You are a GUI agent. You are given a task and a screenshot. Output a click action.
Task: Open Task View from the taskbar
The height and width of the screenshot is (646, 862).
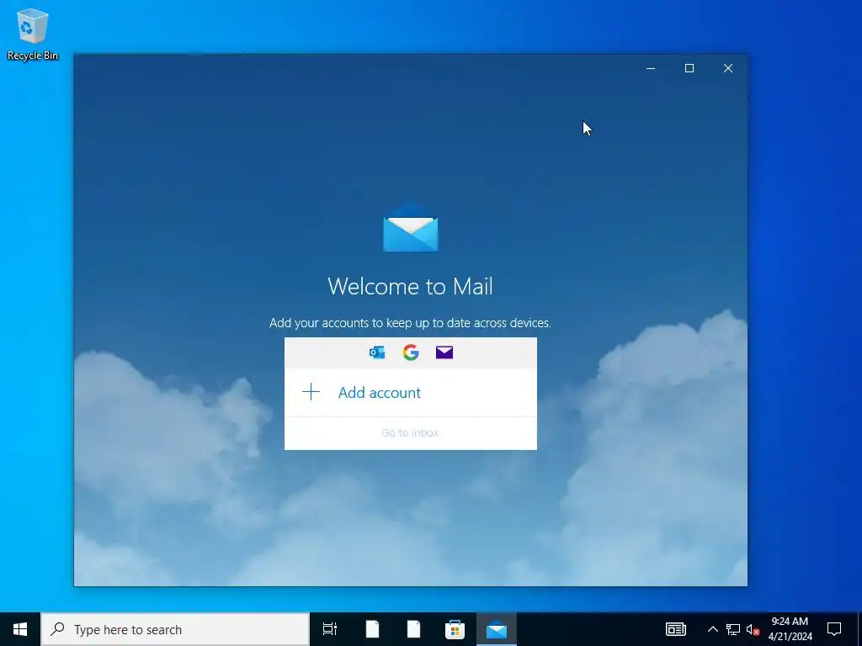[x=330, y=629]
